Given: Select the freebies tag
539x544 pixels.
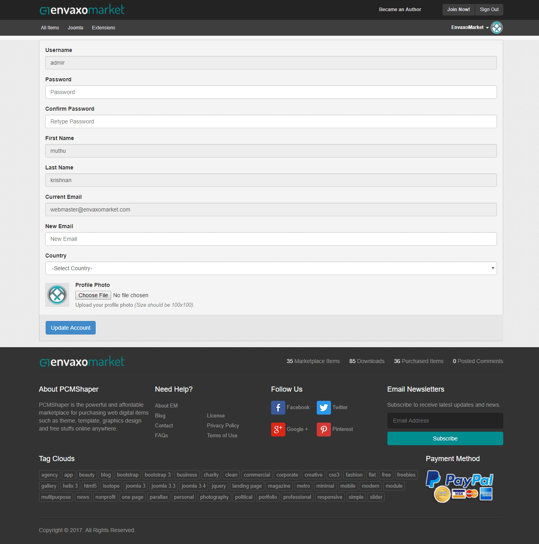Looking at the screenshot, I should click(406, 475).
